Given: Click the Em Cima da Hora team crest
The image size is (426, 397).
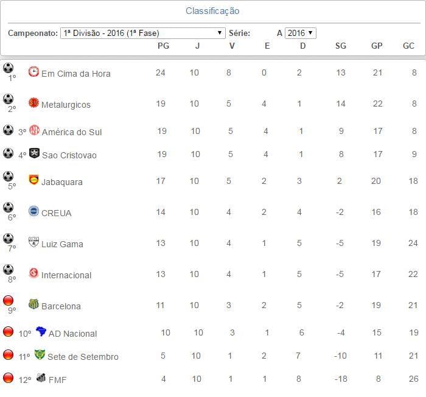Looking at the screenshot, I should point(33,72).
